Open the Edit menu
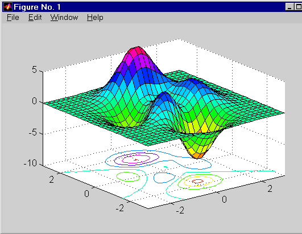This screenshot has width=302, height=234. (x=35, y=18)
